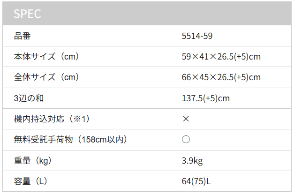Click the ○ circle mark icon
This screenshot has height=195, width=294.
(x=186, y=140)
